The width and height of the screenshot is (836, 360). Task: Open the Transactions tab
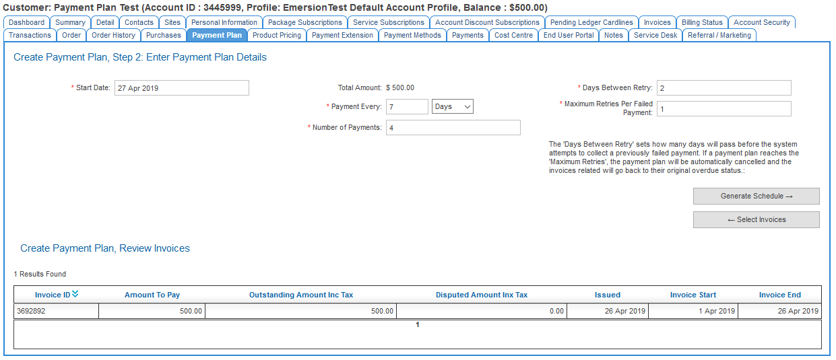tap(30, 35)
